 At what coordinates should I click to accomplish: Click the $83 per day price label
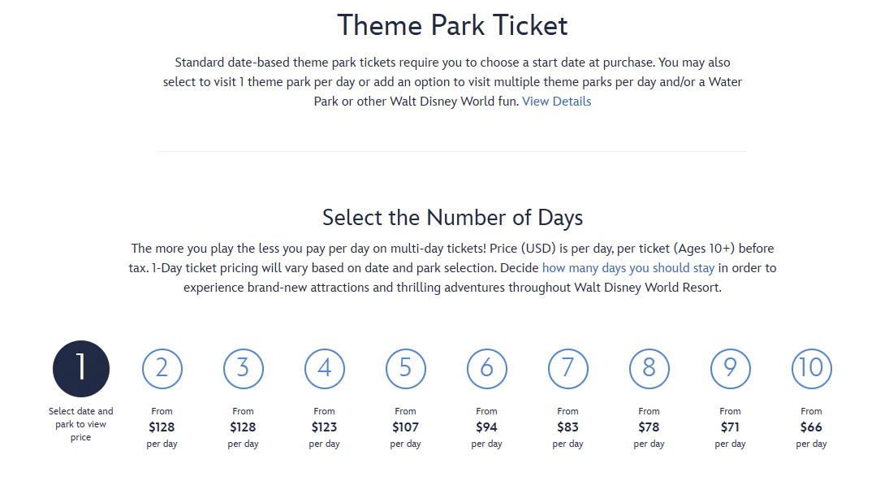click(568, 427)
